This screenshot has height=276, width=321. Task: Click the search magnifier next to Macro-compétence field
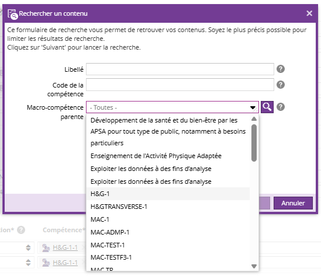pos(267,107)
